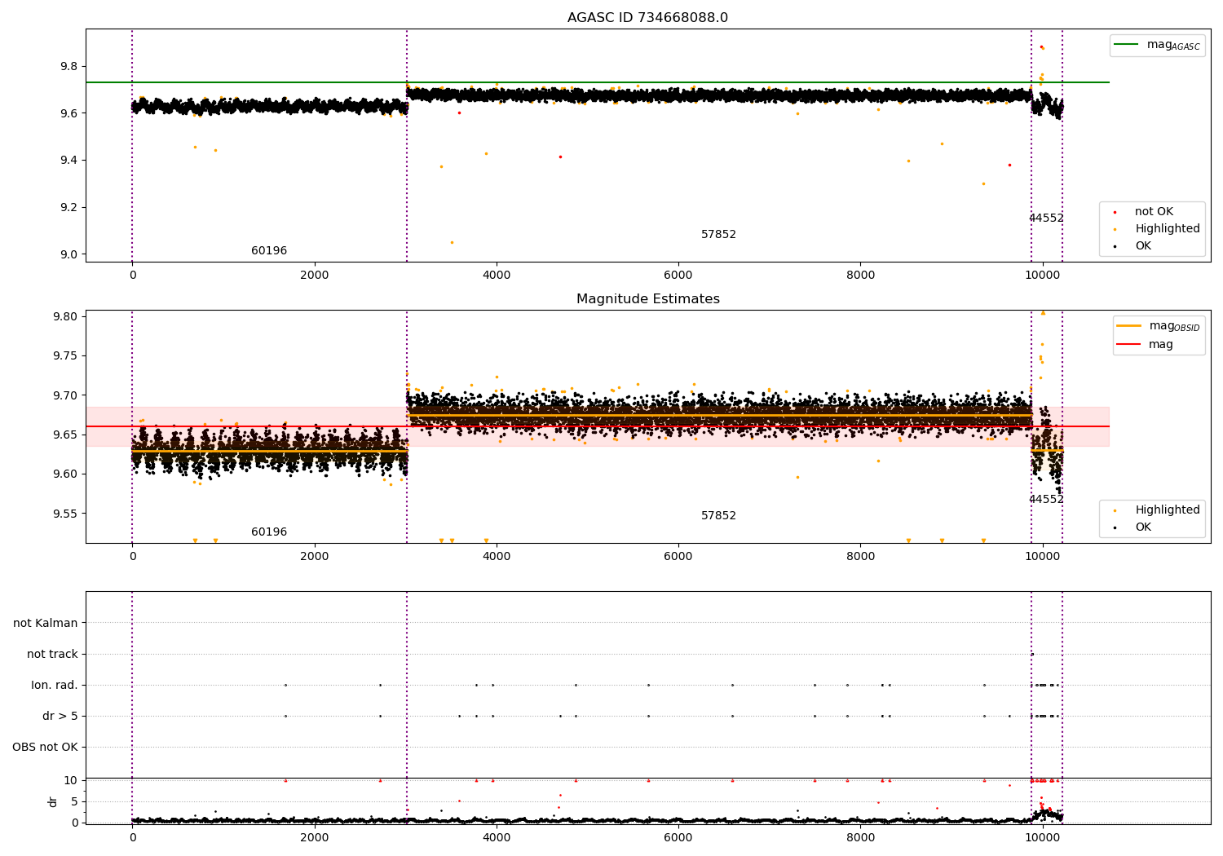Click y-axis tick "9.0" in top panel
The image size is (1223, 856).
click(x=69, y=255)
